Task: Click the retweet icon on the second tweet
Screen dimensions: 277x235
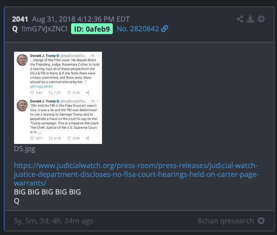Action: pos(51,138)
